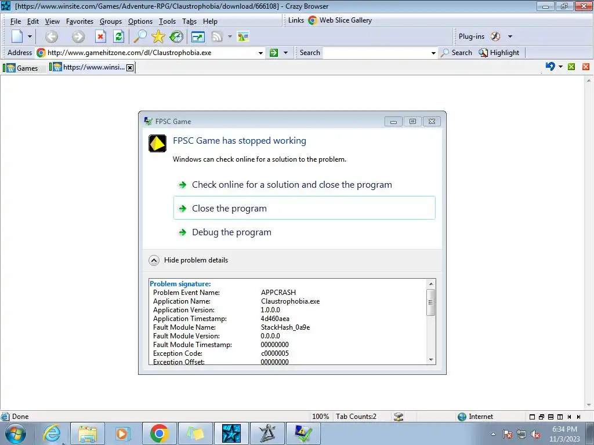The height and width of the screenshot is (445, 594).
Task: Go forward with the Forward arrow
Action: 78,37
